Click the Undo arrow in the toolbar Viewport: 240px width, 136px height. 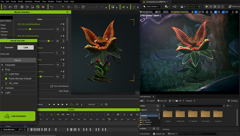[x=52, y=7]
